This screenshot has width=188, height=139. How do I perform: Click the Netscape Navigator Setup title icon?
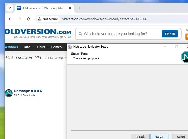click(70, 47)
